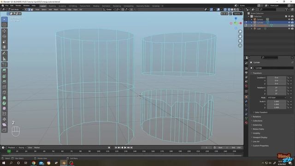This screenshot has width=295, height=166.
Task: Open the Edit Mode dropdown
Action: tap(16, 9)
